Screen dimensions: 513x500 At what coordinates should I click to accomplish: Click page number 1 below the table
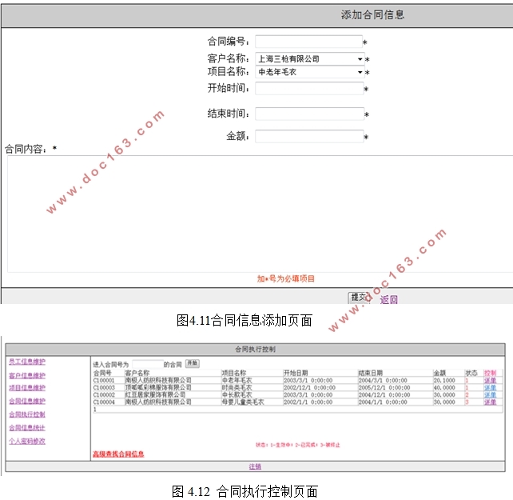[95, 410]
